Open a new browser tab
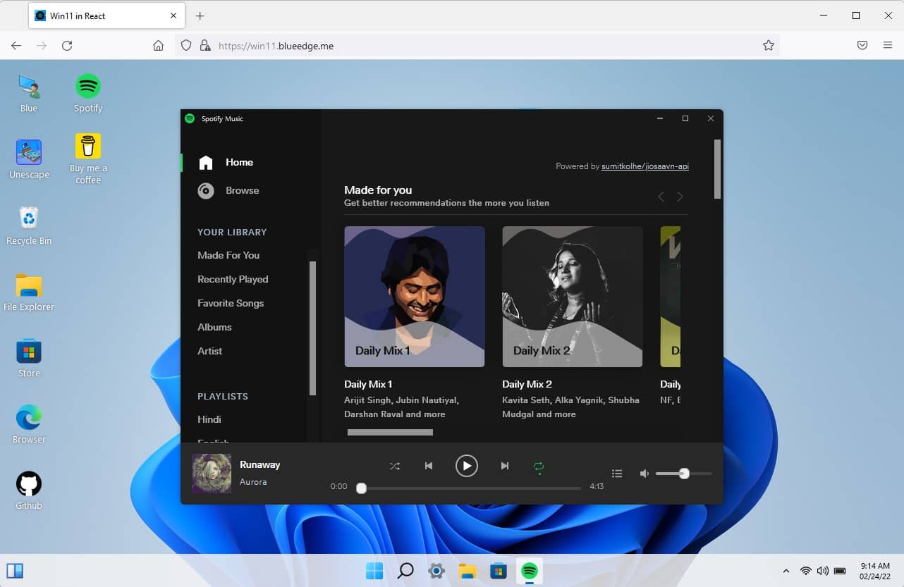The height and width of the screenshot is (587, 904). (x=200, y=16)
